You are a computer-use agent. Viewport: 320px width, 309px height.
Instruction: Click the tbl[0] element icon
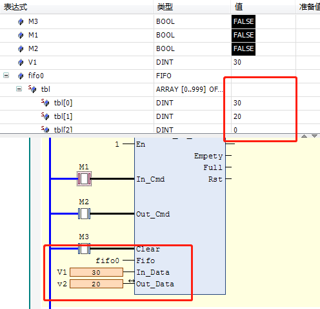[45, 103]
